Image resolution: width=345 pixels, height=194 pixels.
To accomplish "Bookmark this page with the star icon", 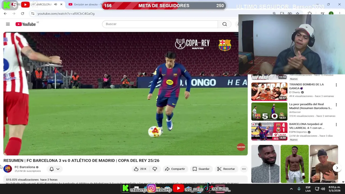I will (298, 13).
